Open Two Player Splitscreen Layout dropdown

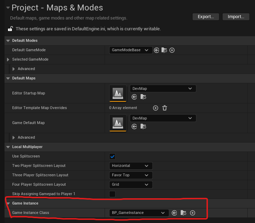[x=131, y=166]
